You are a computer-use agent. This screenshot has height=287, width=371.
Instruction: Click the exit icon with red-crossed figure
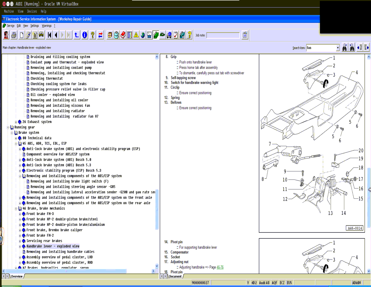coord(6,35)
